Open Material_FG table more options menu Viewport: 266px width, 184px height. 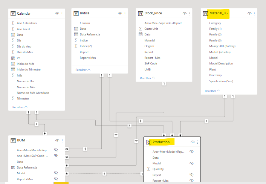point(254,14)
